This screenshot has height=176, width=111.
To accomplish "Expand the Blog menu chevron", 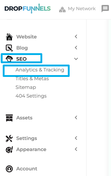I will point(76,48).
